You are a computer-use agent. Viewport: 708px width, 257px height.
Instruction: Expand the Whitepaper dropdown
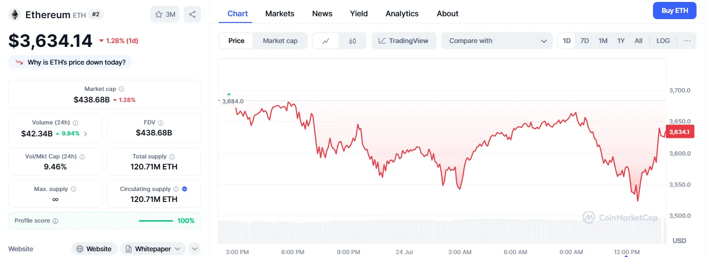pyautogui.click(x=177, y=249)
